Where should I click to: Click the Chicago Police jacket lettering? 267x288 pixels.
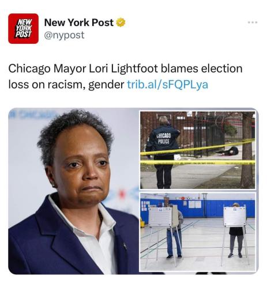pos(163,139)
